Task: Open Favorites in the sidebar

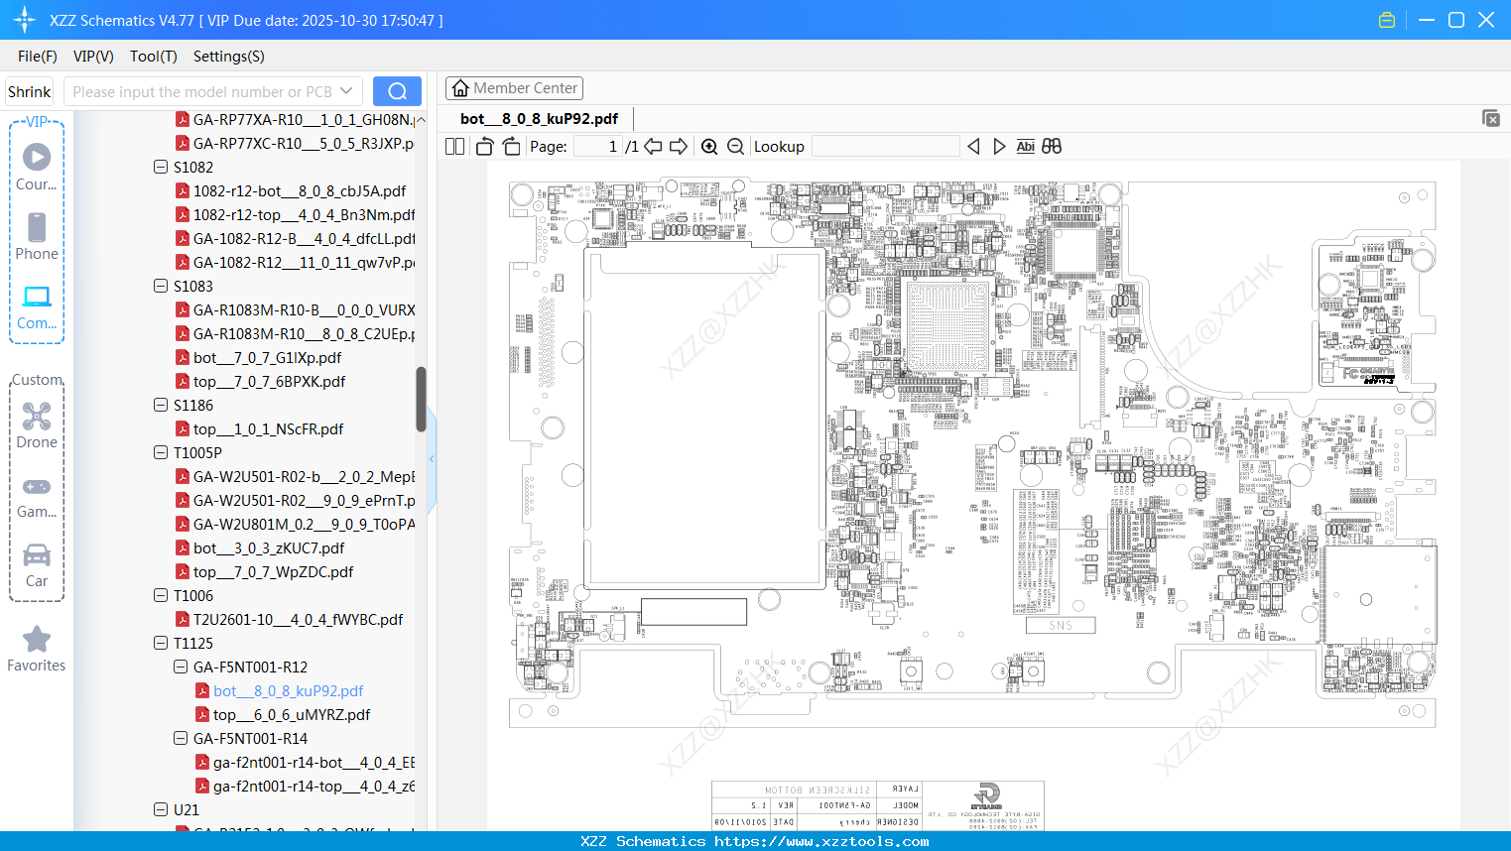Action: click(x=37, y=650)
